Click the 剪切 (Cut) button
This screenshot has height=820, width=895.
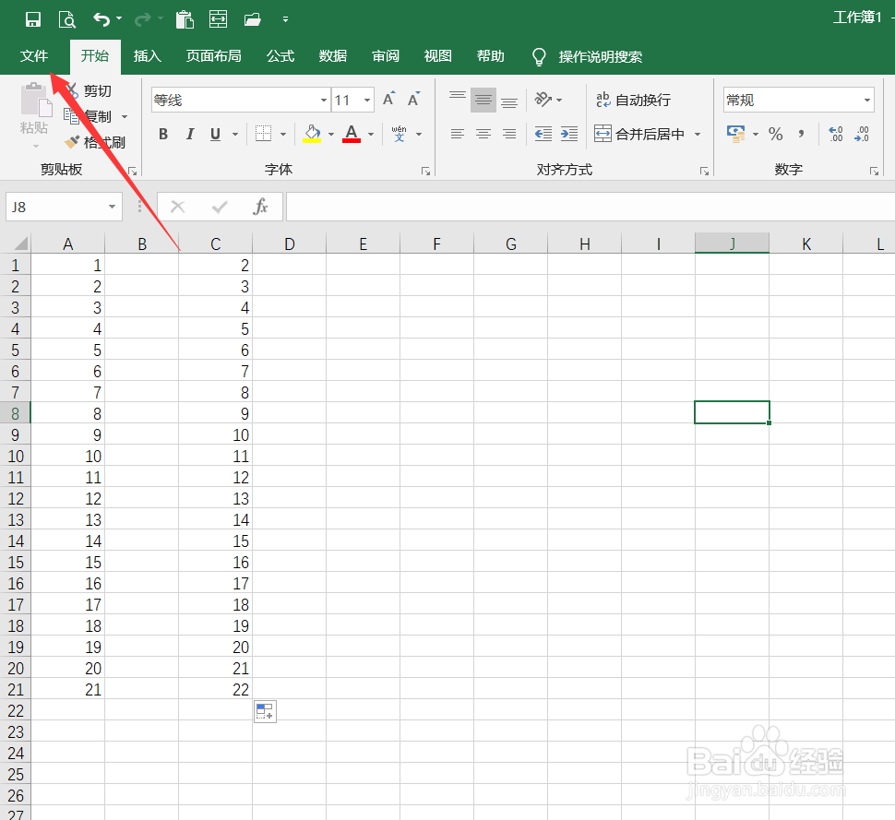pyautogui.click(x=89, y=90)
